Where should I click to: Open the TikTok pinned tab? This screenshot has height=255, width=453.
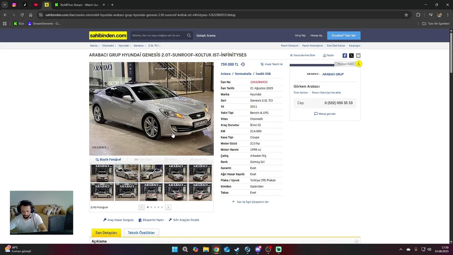[25, 5]
